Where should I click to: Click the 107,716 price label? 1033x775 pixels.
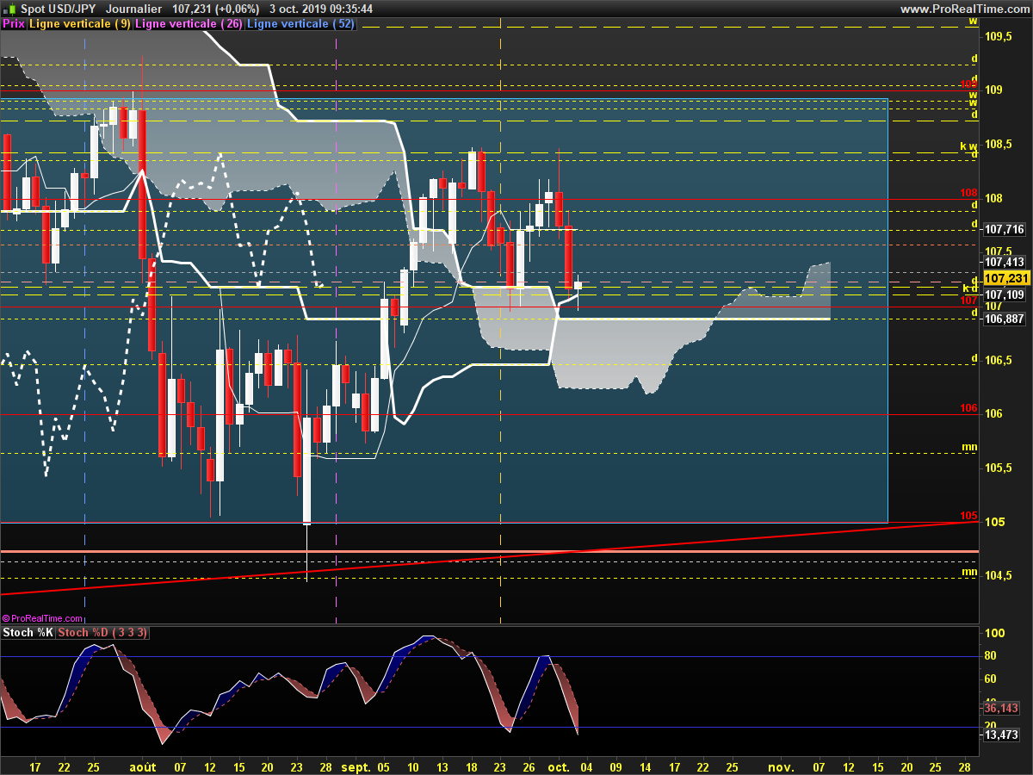pyautogui.click(x=1004, y=230)
